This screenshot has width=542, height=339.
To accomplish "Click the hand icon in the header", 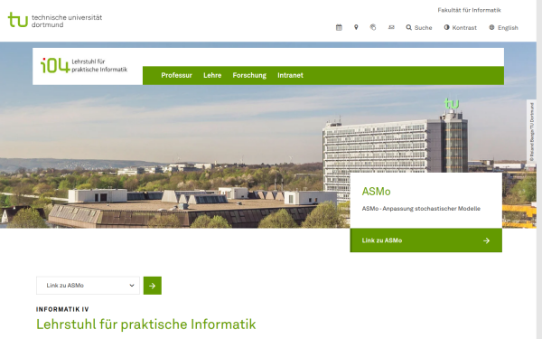I will pos(373,27).
